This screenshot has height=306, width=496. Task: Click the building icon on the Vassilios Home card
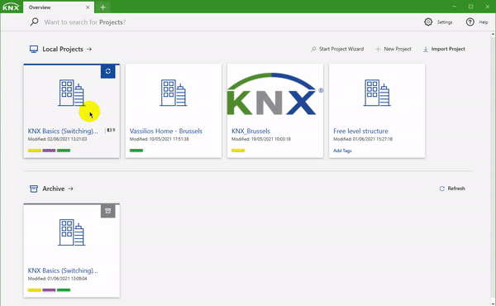174,93
